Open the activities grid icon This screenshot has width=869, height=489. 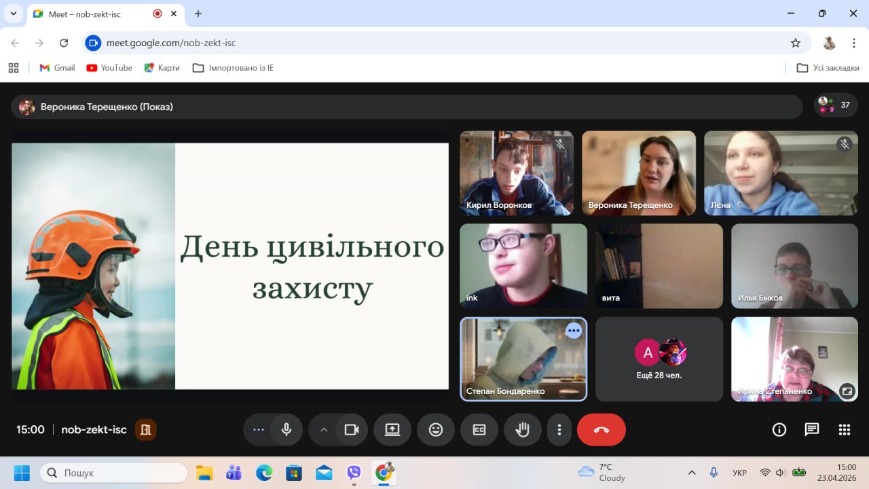(x=844, y=430)
